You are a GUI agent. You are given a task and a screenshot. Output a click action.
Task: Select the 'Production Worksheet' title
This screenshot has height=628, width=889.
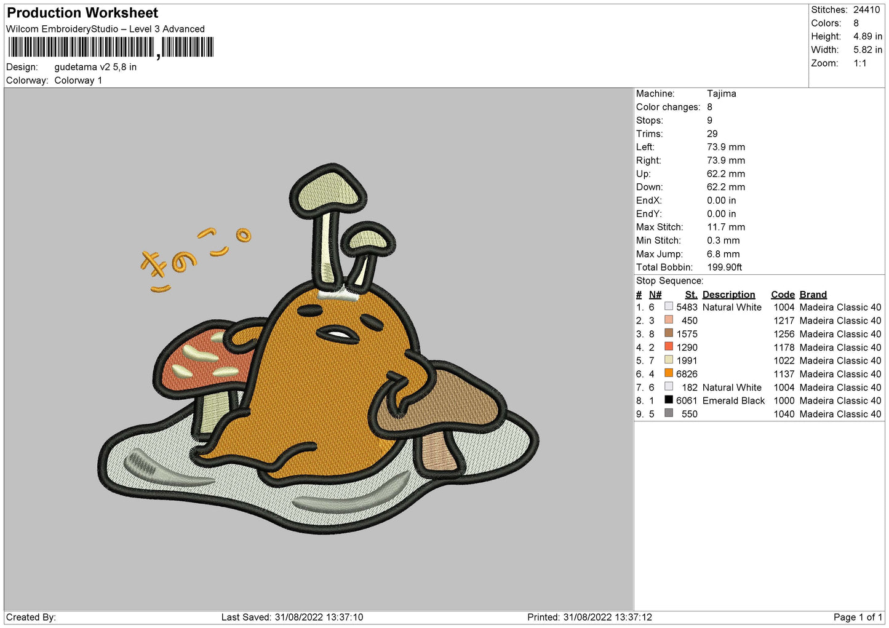point(82,13)
